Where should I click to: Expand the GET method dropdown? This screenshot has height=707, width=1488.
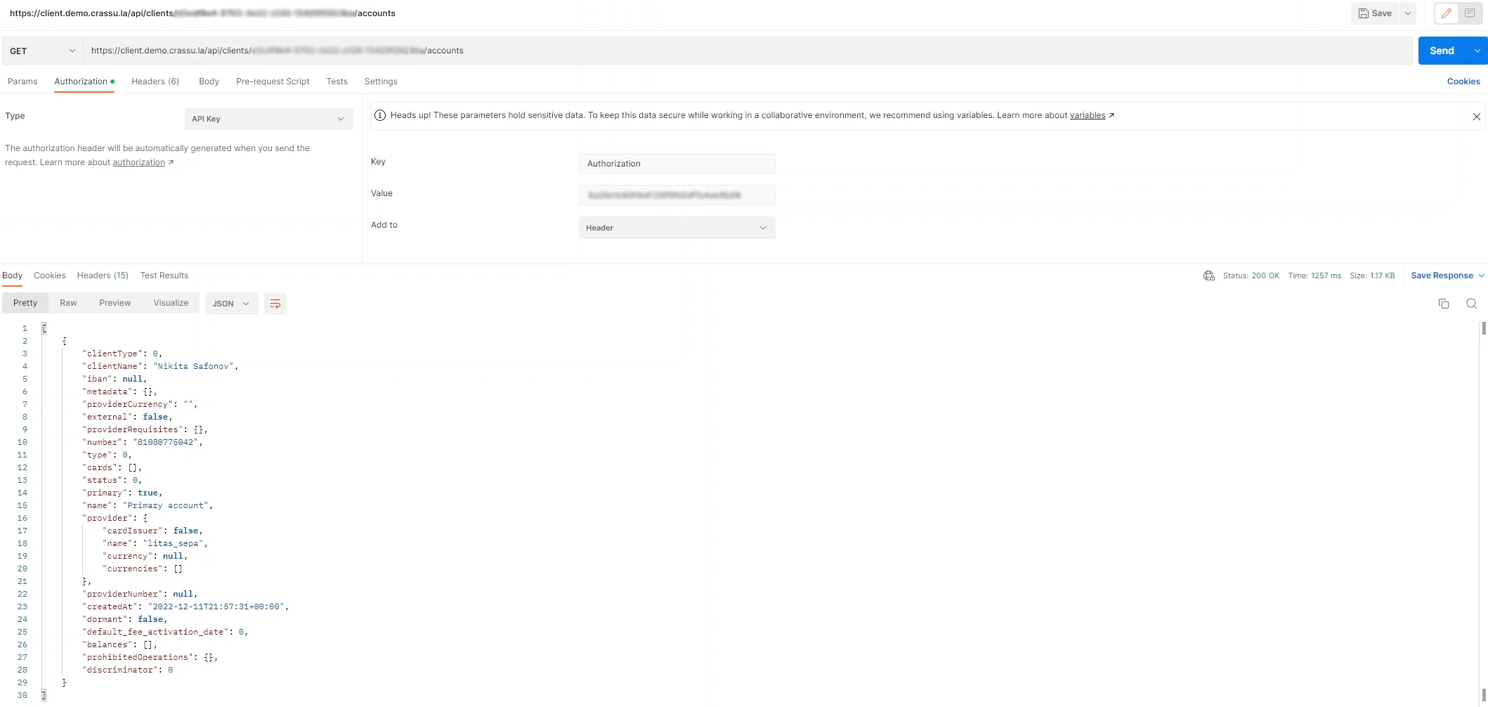tap(42, 51)
